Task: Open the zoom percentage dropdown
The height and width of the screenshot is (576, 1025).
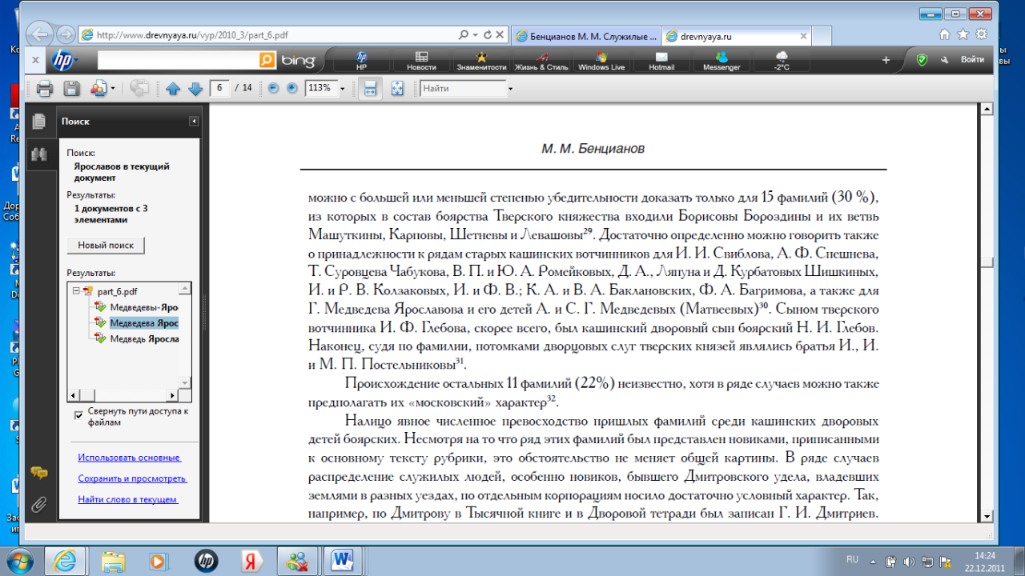Action: (343, 89)
